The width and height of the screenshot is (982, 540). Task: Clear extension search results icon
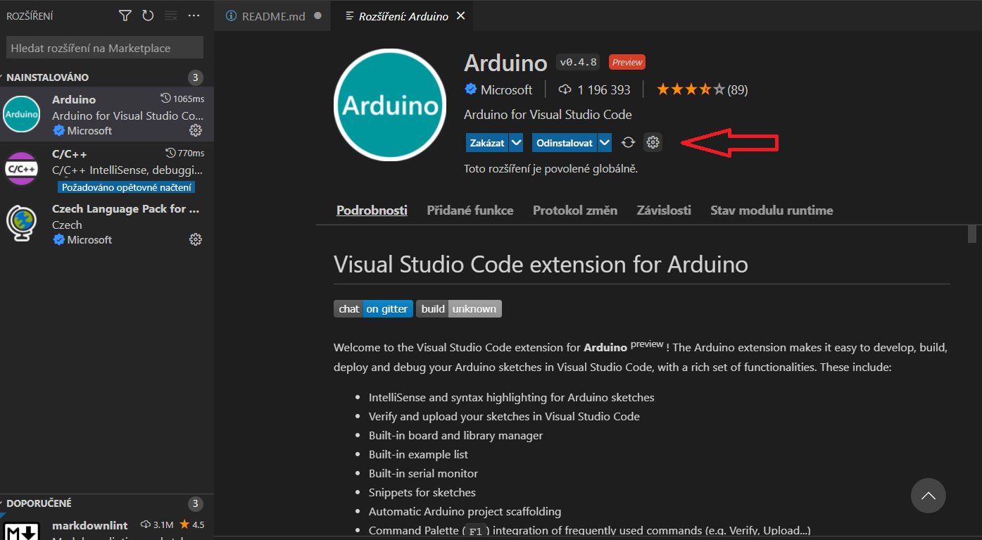coord(170,15)
